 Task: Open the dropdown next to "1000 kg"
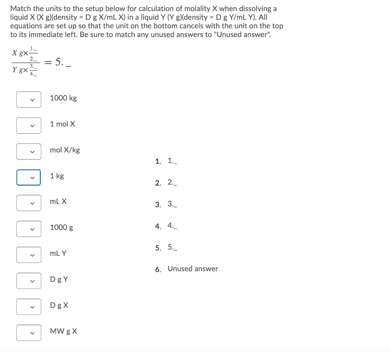[29, 99]
